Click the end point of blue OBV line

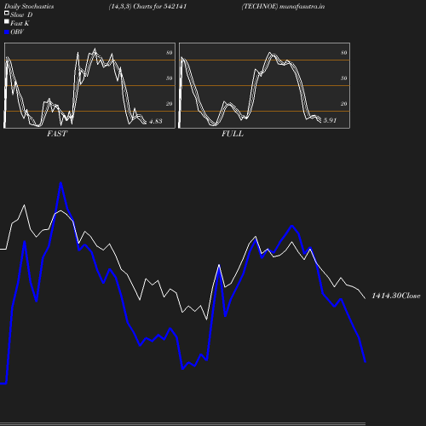tap(366, 361)
